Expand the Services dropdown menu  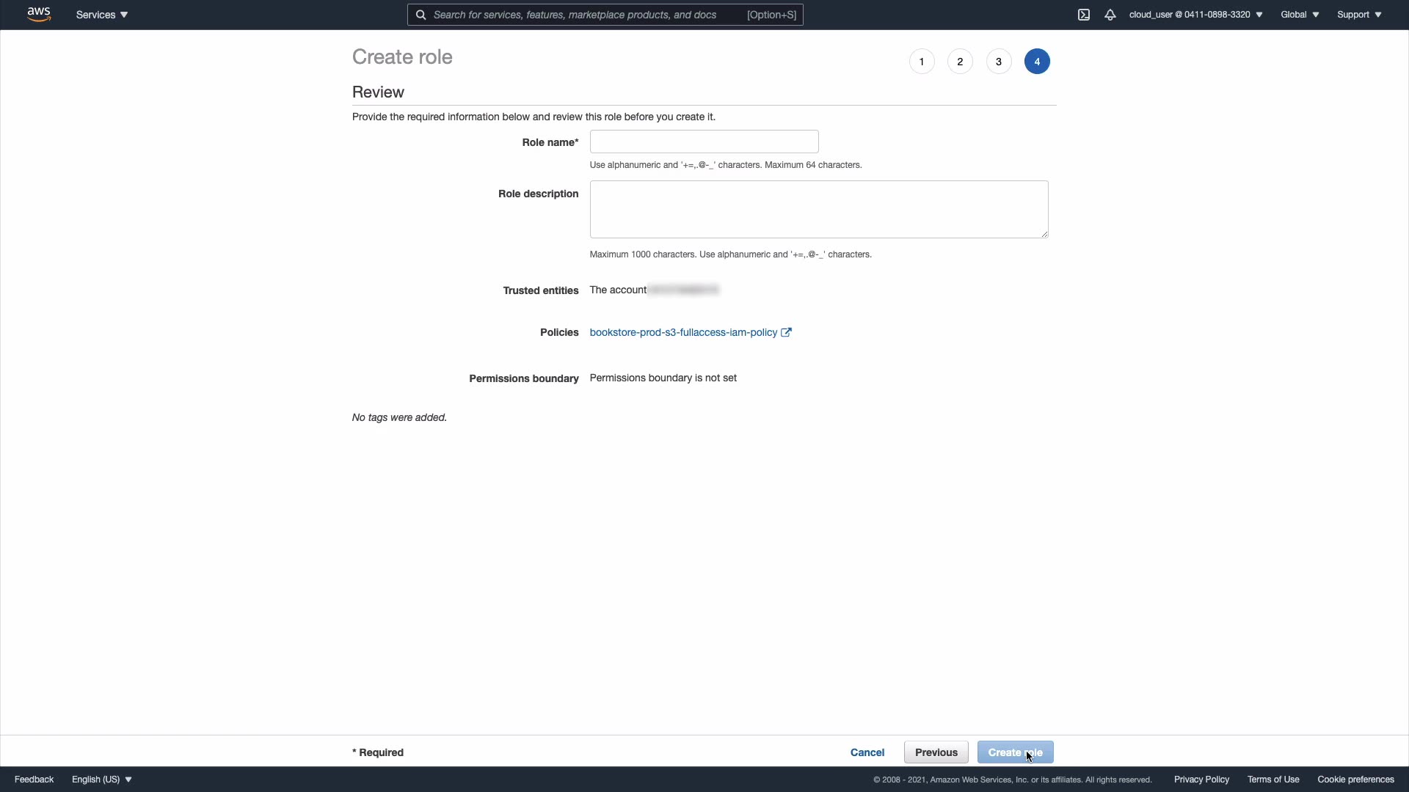click(x=102, y=15)
